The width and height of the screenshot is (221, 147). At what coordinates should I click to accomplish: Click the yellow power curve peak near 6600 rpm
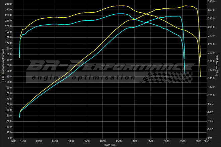(187, 6)
